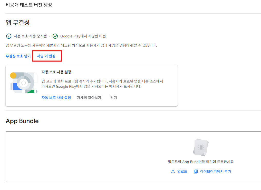261x190 pixels.
Task: Choose the 라이브러리에서 추가 text button
Action: point(216,172)
